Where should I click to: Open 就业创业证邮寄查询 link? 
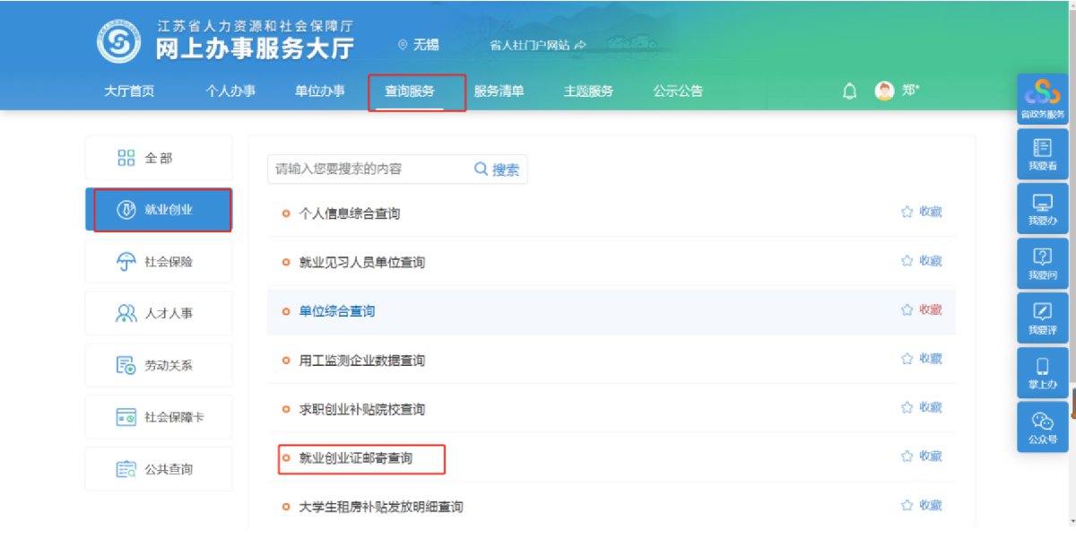(x=356, y=458)
